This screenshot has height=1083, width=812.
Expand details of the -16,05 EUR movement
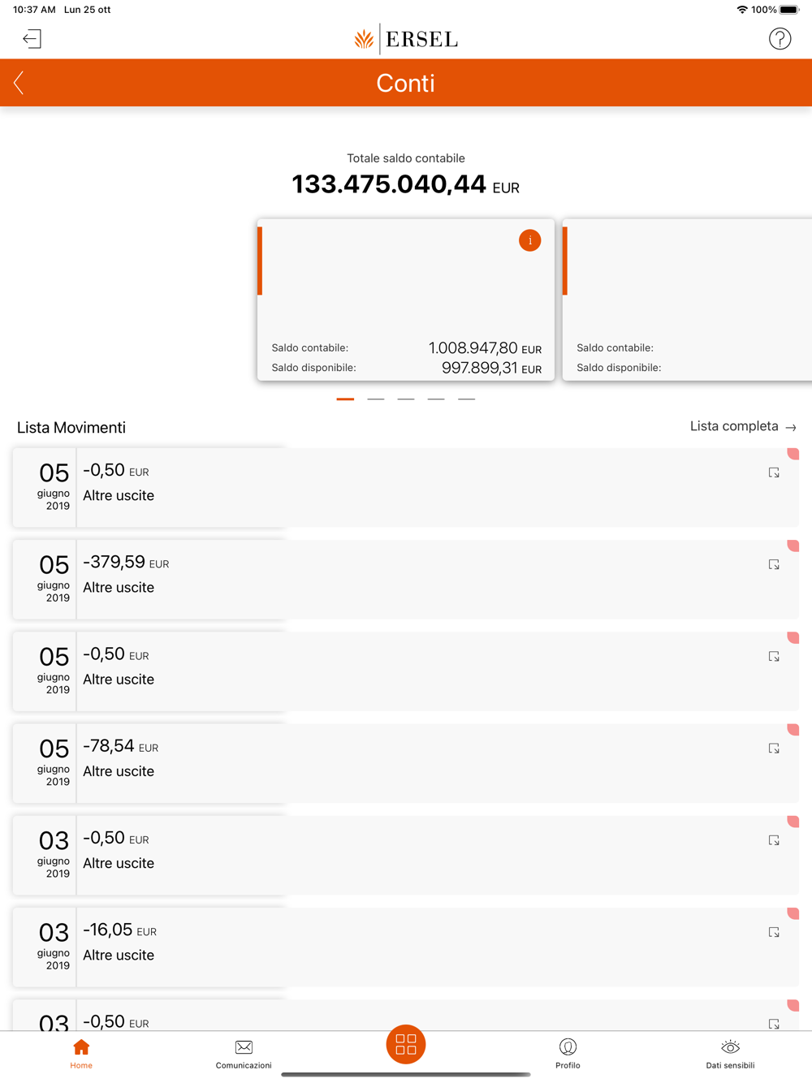point(774,932)
